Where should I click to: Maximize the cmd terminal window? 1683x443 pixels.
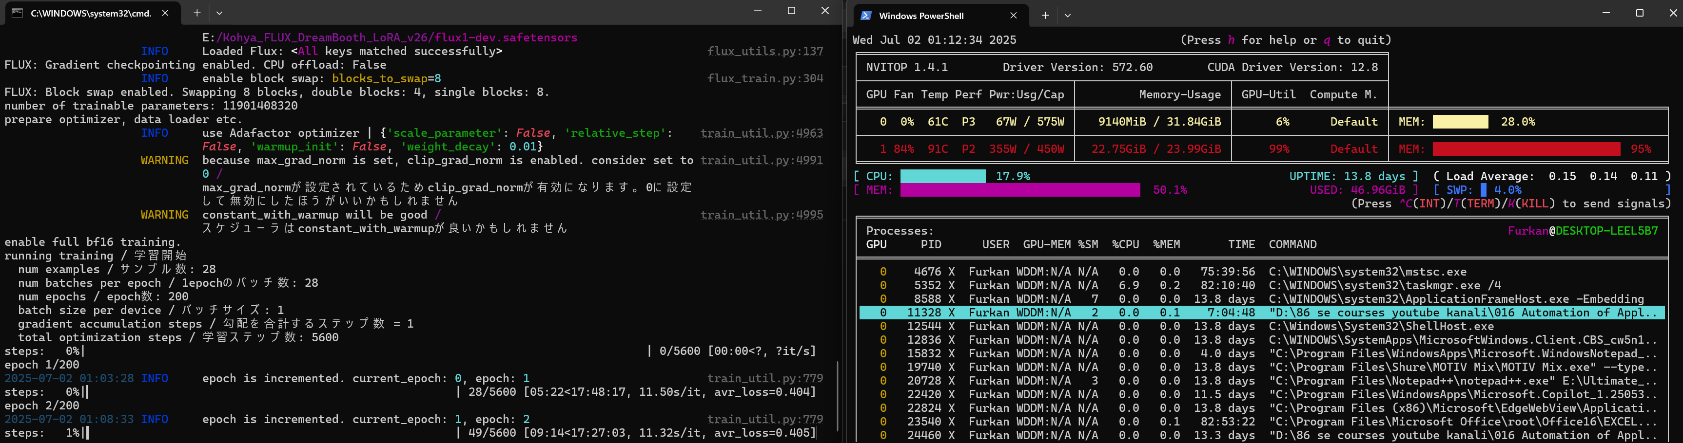(x=791, y=11)
